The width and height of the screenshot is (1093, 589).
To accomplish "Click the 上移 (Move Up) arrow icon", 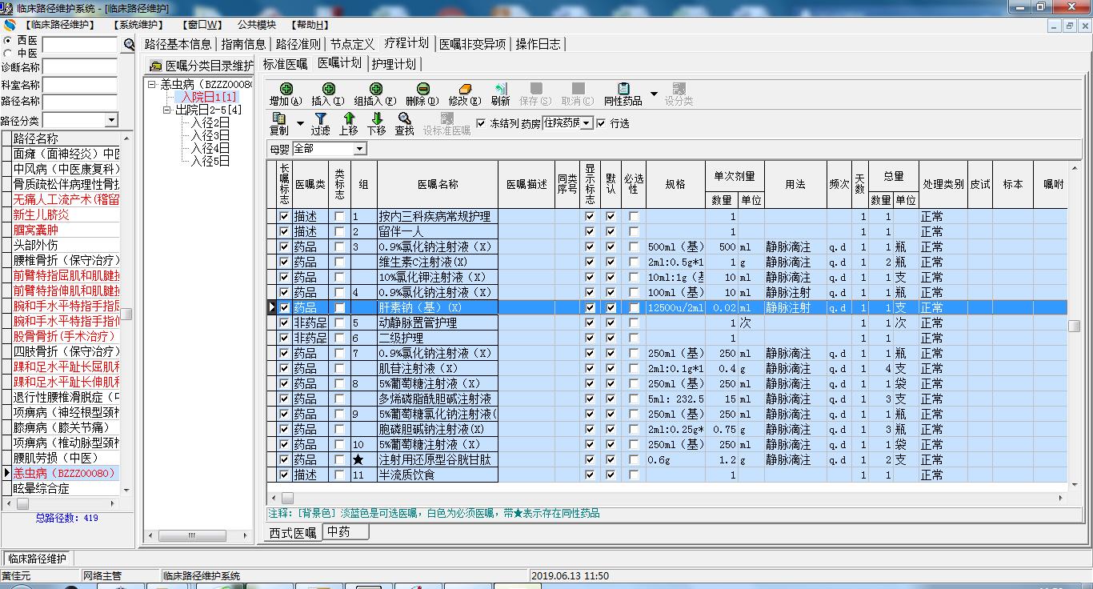I will tap(349, 118).
